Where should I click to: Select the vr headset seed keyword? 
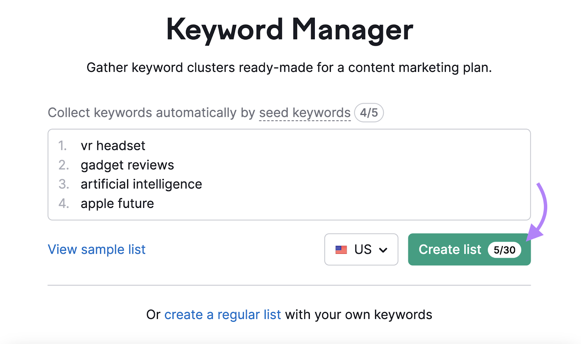tap(113, 146)
